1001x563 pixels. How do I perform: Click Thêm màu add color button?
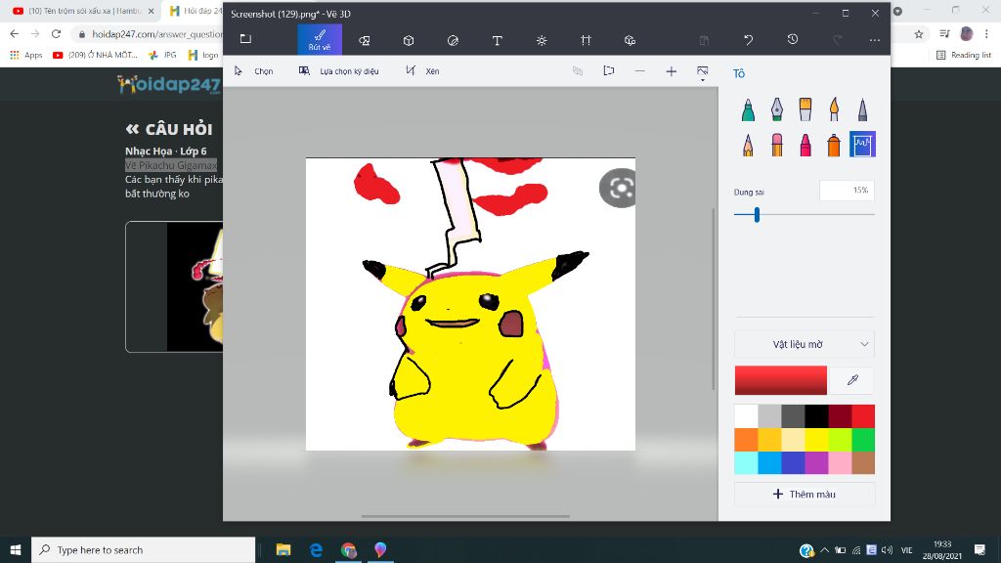[x=805, y=494]
